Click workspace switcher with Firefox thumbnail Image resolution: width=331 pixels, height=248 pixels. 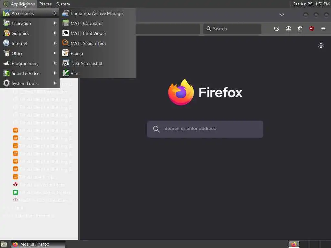coord(294,244)
